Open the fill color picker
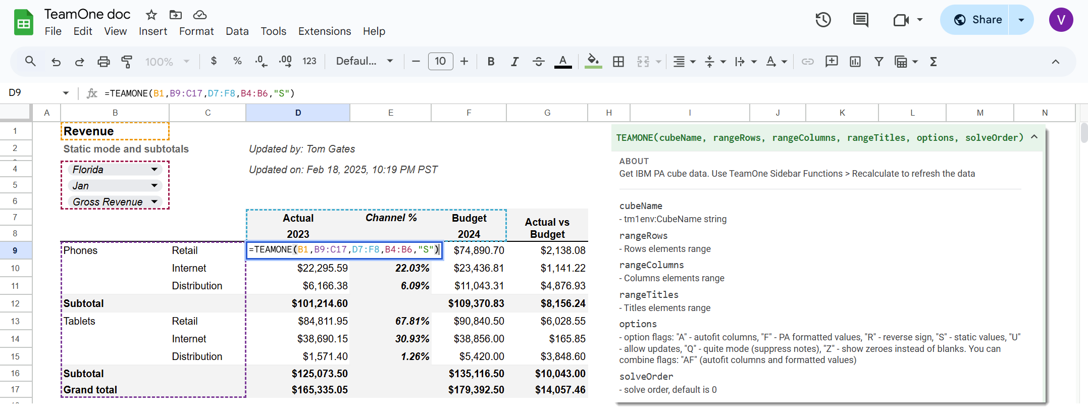The width and height of the screenshot is (1088, 410). 593,62
